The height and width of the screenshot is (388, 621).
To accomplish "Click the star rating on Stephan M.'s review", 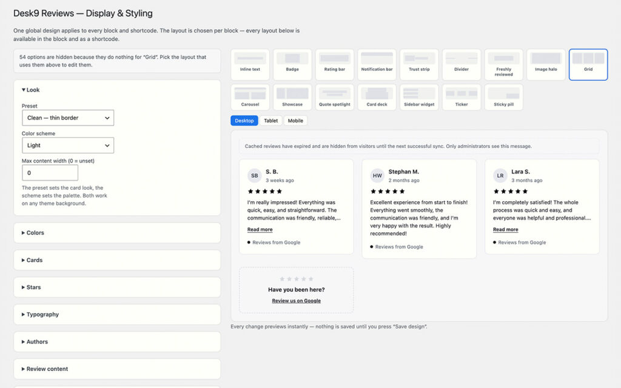I will tap(388, 191).
